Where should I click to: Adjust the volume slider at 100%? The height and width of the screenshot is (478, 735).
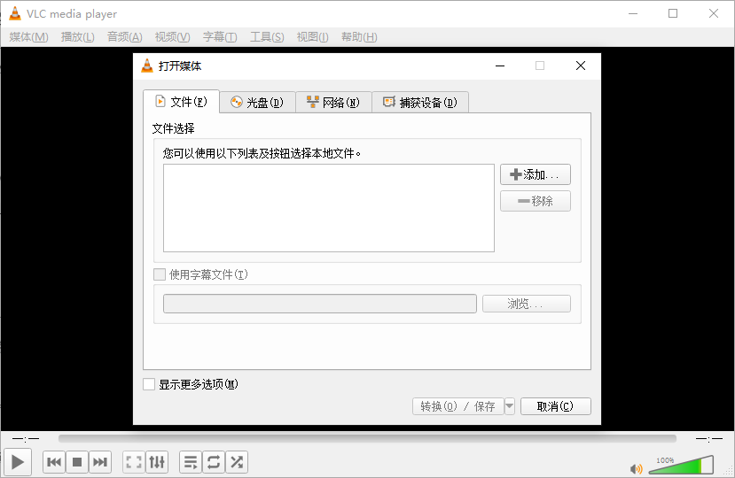(681, 465)
